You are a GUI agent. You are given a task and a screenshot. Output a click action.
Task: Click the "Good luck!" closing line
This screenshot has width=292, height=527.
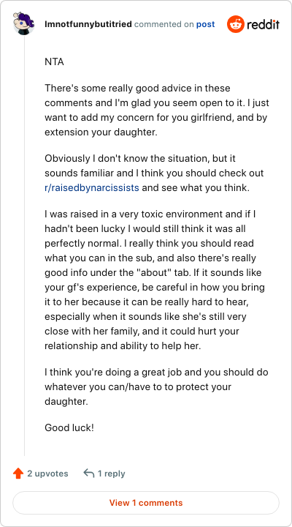tap(69, 428)
